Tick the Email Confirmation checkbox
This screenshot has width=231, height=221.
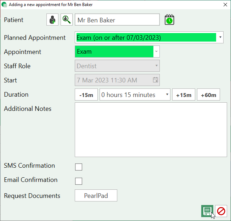point(79,181)
